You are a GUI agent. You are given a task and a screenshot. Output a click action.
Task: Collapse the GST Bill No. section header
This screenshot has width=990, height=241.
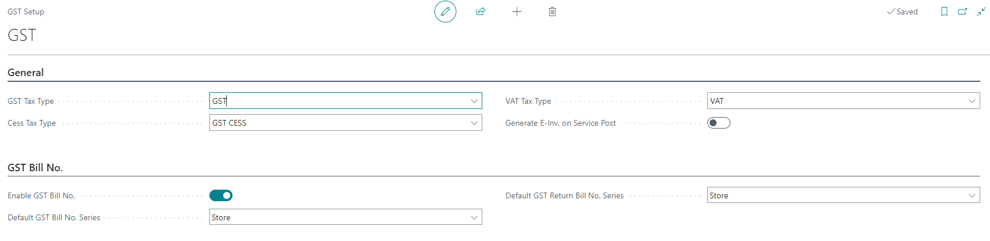point(35,168)
